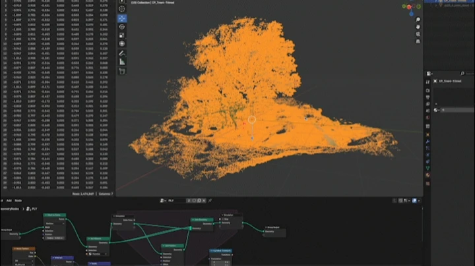
Task: Click the Columns: 7 status text
Action: pyautogui.click(x=106, y=194)
